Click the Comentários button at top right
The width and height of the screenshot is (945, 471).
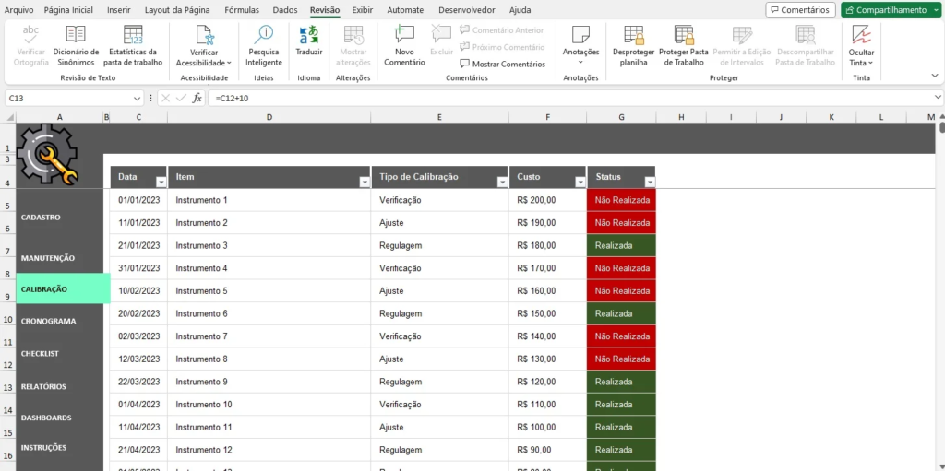[x=800, y=10]
